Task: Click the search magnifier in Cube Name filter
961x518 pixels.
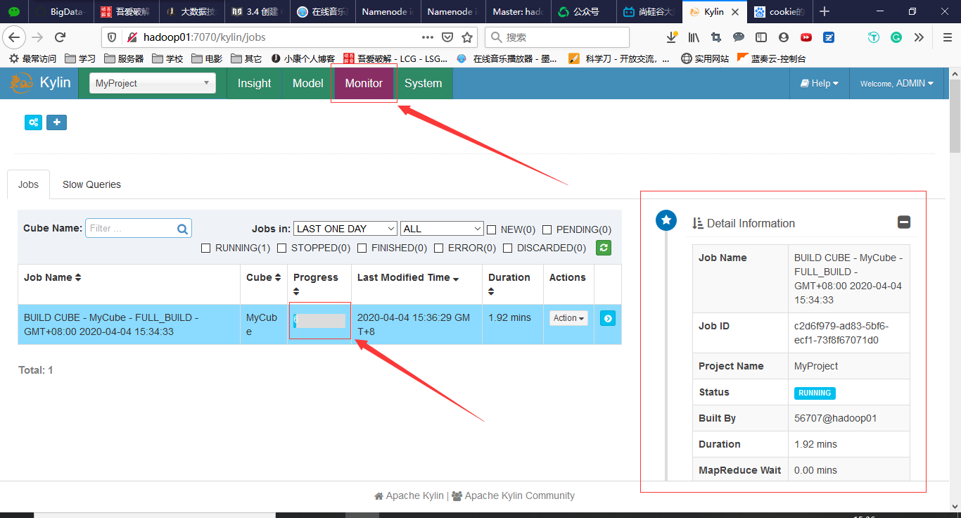Action: coord(182,228)
